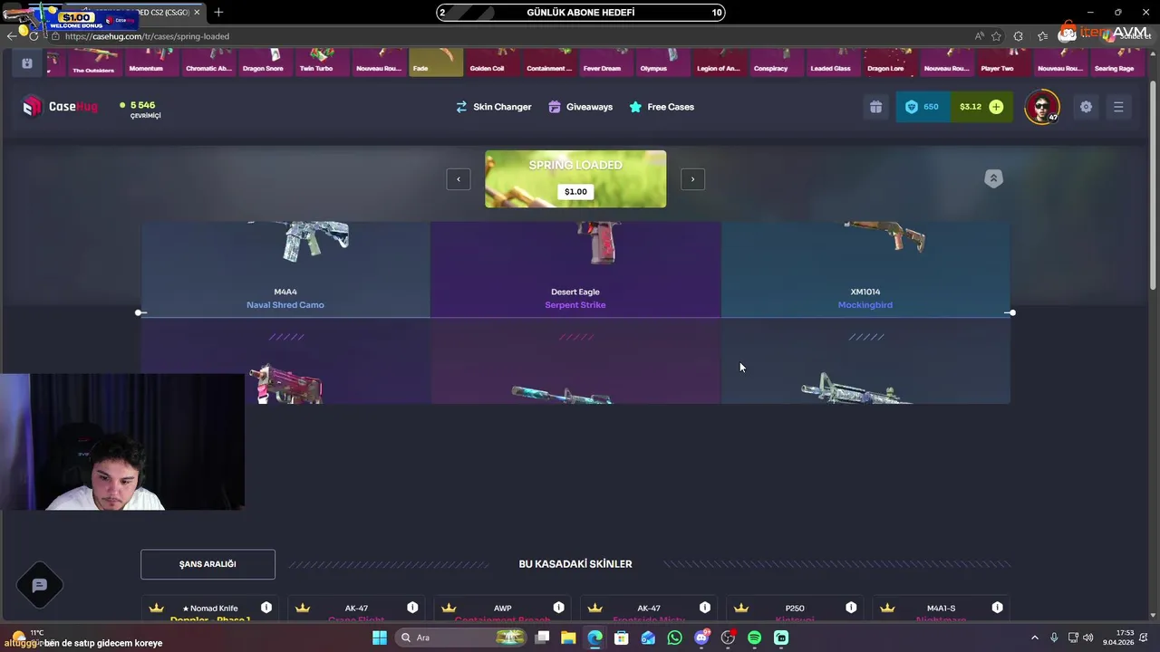The image size is (1160, 652).
Task: Click the double-chevron collapse icon
Action: [x=993, y=178]
